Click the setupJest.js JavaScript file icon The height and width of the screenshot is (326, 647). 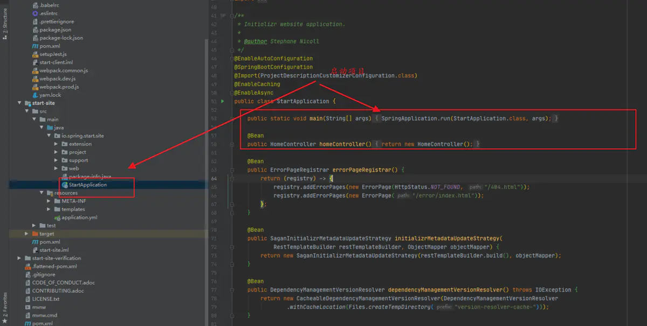(35, 54)
